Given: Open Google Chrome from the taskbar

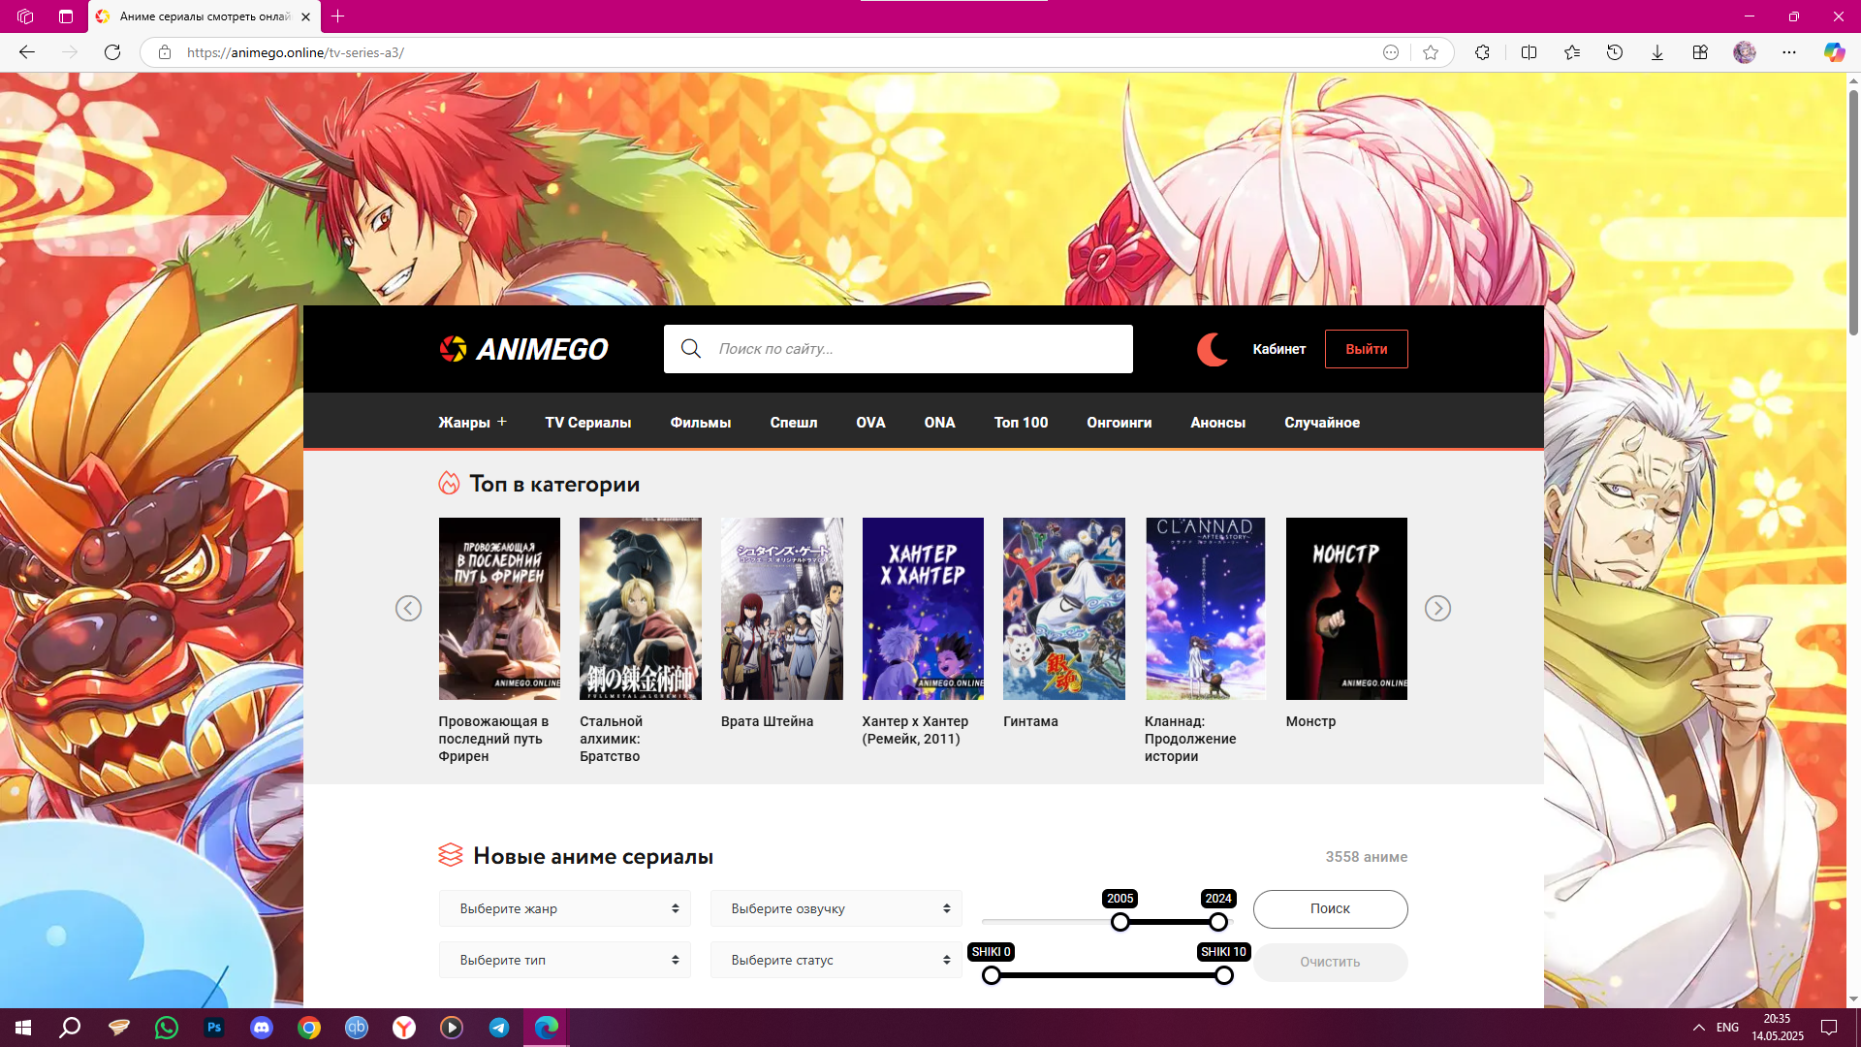Looking at the screenshot, I should 309,1028.
